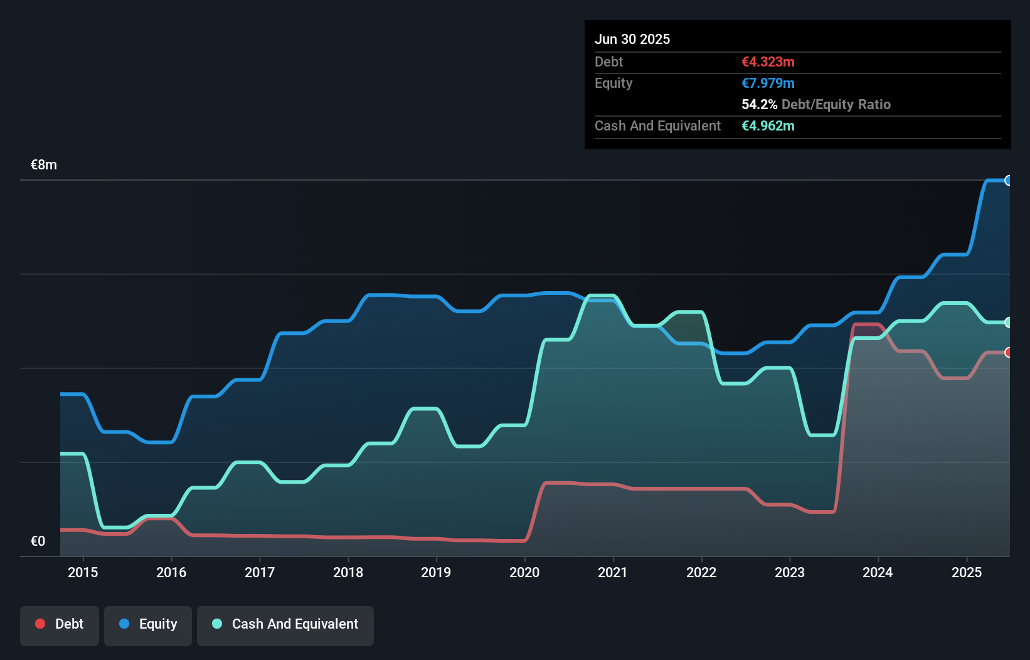Click the Jun 30 2025 tooltip date header

pyautogui.click(x=632, y=39)
